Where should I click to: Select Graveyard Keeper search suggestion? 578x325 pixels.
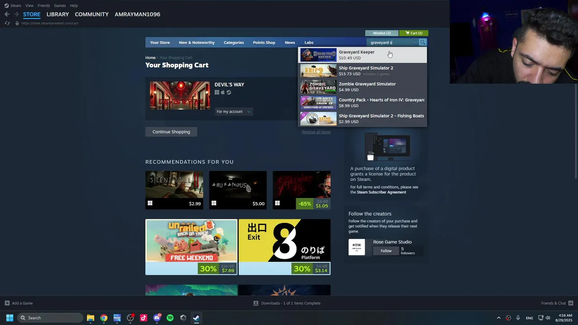click(363, 55)
